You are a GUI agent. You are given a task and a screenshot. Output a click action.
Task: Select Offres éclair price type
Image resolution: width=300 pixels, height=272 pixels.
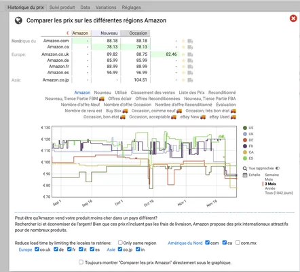tap(119, 99)
